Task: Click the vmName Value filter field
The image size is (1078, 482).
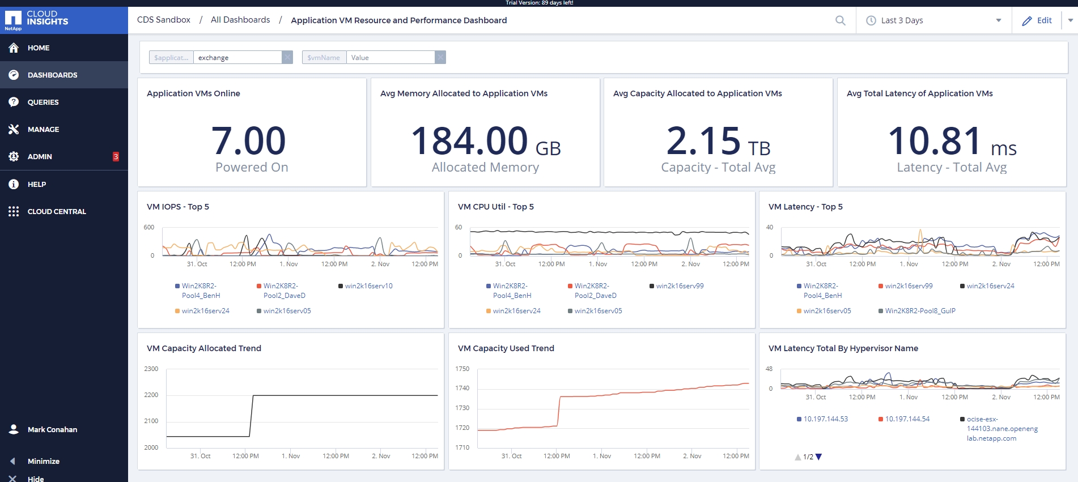Action: (x=390, y=58)
